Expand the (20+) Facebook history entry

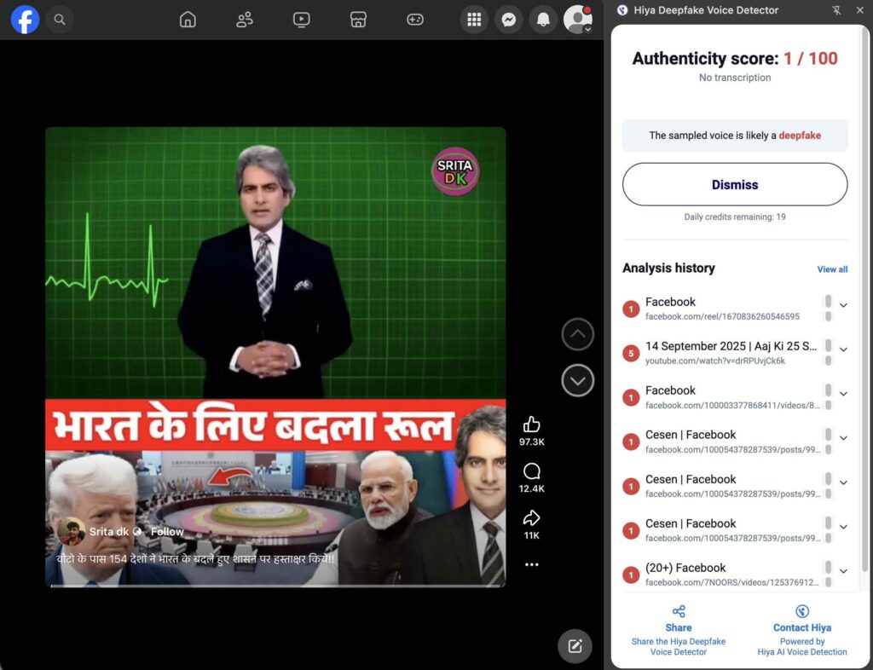click(843, 571)
